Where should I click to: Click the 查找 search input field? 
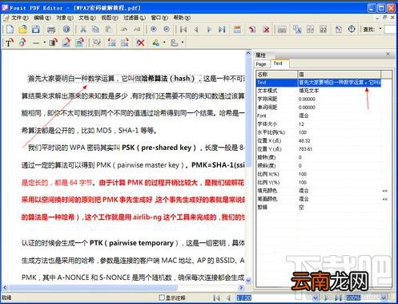click(x=391, y=29)
